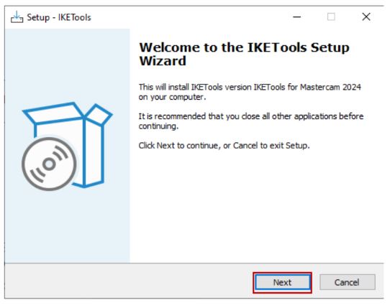
Task: Click the gray installation disc icon
Action: tap(49, 164)
